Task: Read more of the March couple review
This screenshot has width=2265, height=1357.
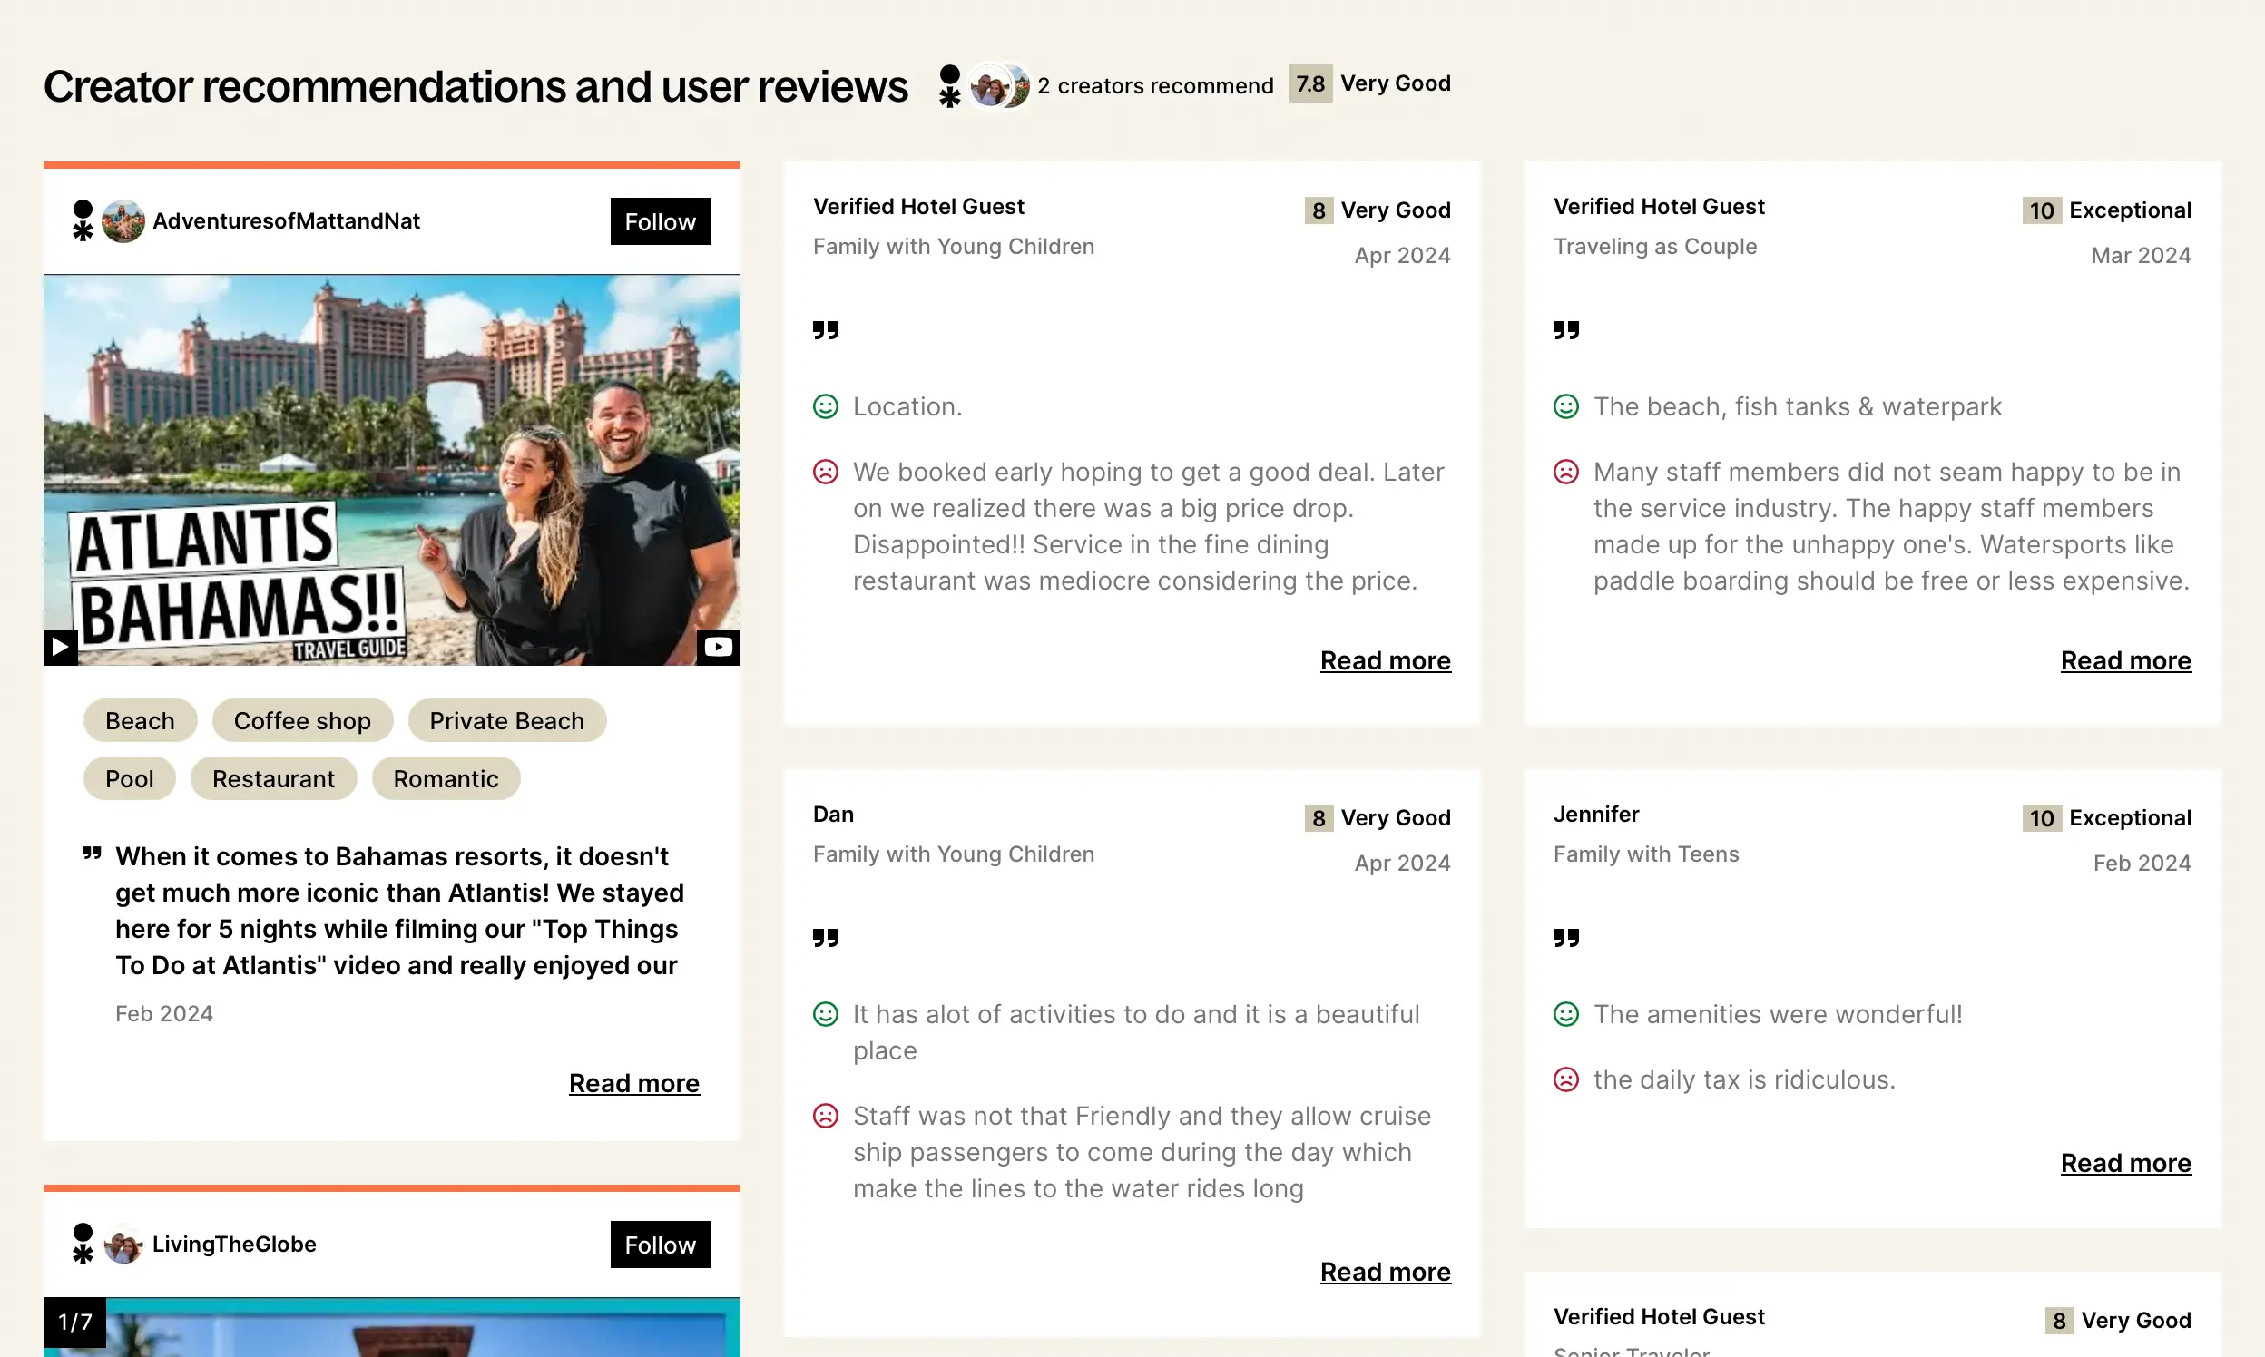Action: click(2125, 660)
